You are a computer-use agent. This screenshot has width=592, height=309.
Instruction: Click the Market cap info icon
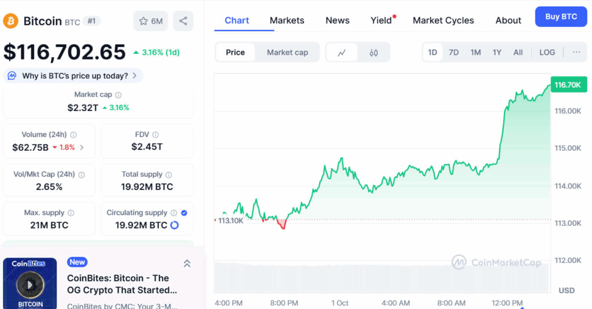point(119,95)
